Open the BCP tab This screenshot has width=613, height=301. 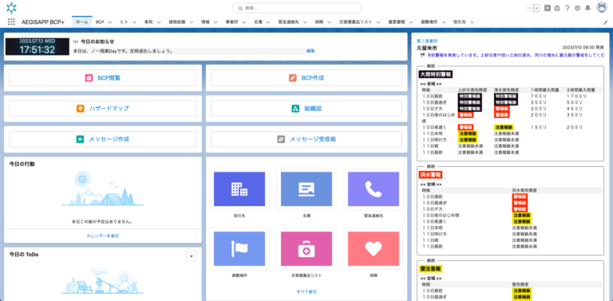click(100, 22)
